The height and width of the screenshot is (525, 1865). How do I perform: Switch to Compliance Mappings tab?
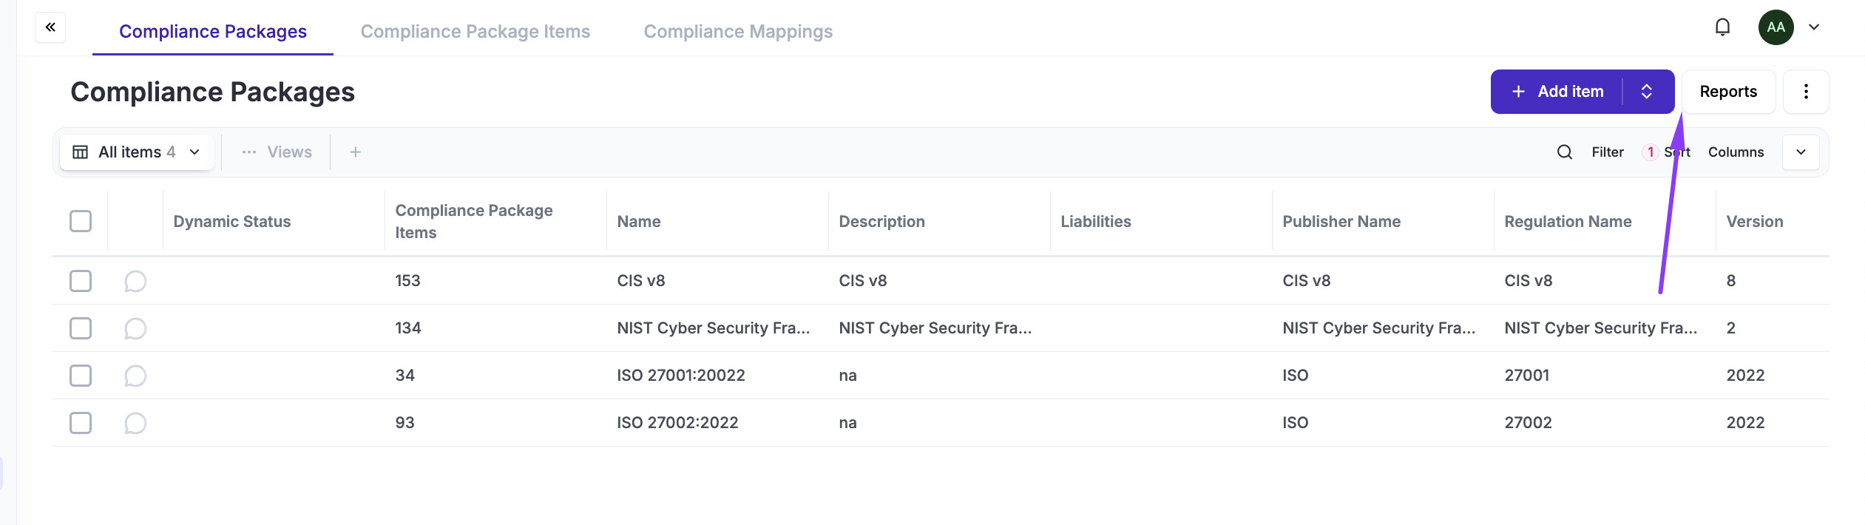pyautogui.click(x=737, y=31)
